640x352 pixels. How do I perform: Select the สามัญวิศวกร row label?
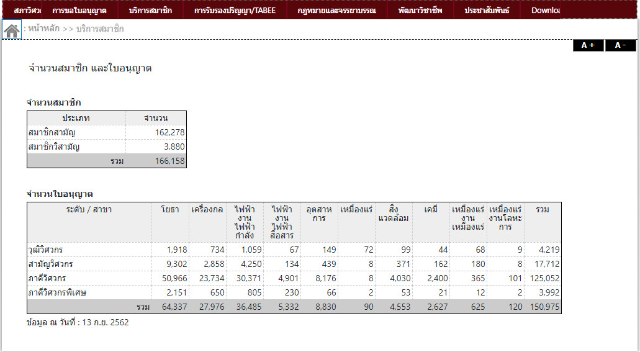[x=51, y=264]
